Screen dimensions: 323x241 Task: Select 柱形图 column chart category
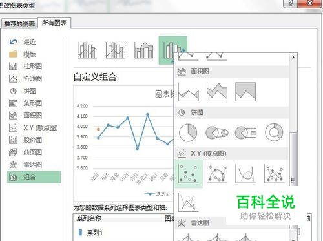(x=34, y=67)
